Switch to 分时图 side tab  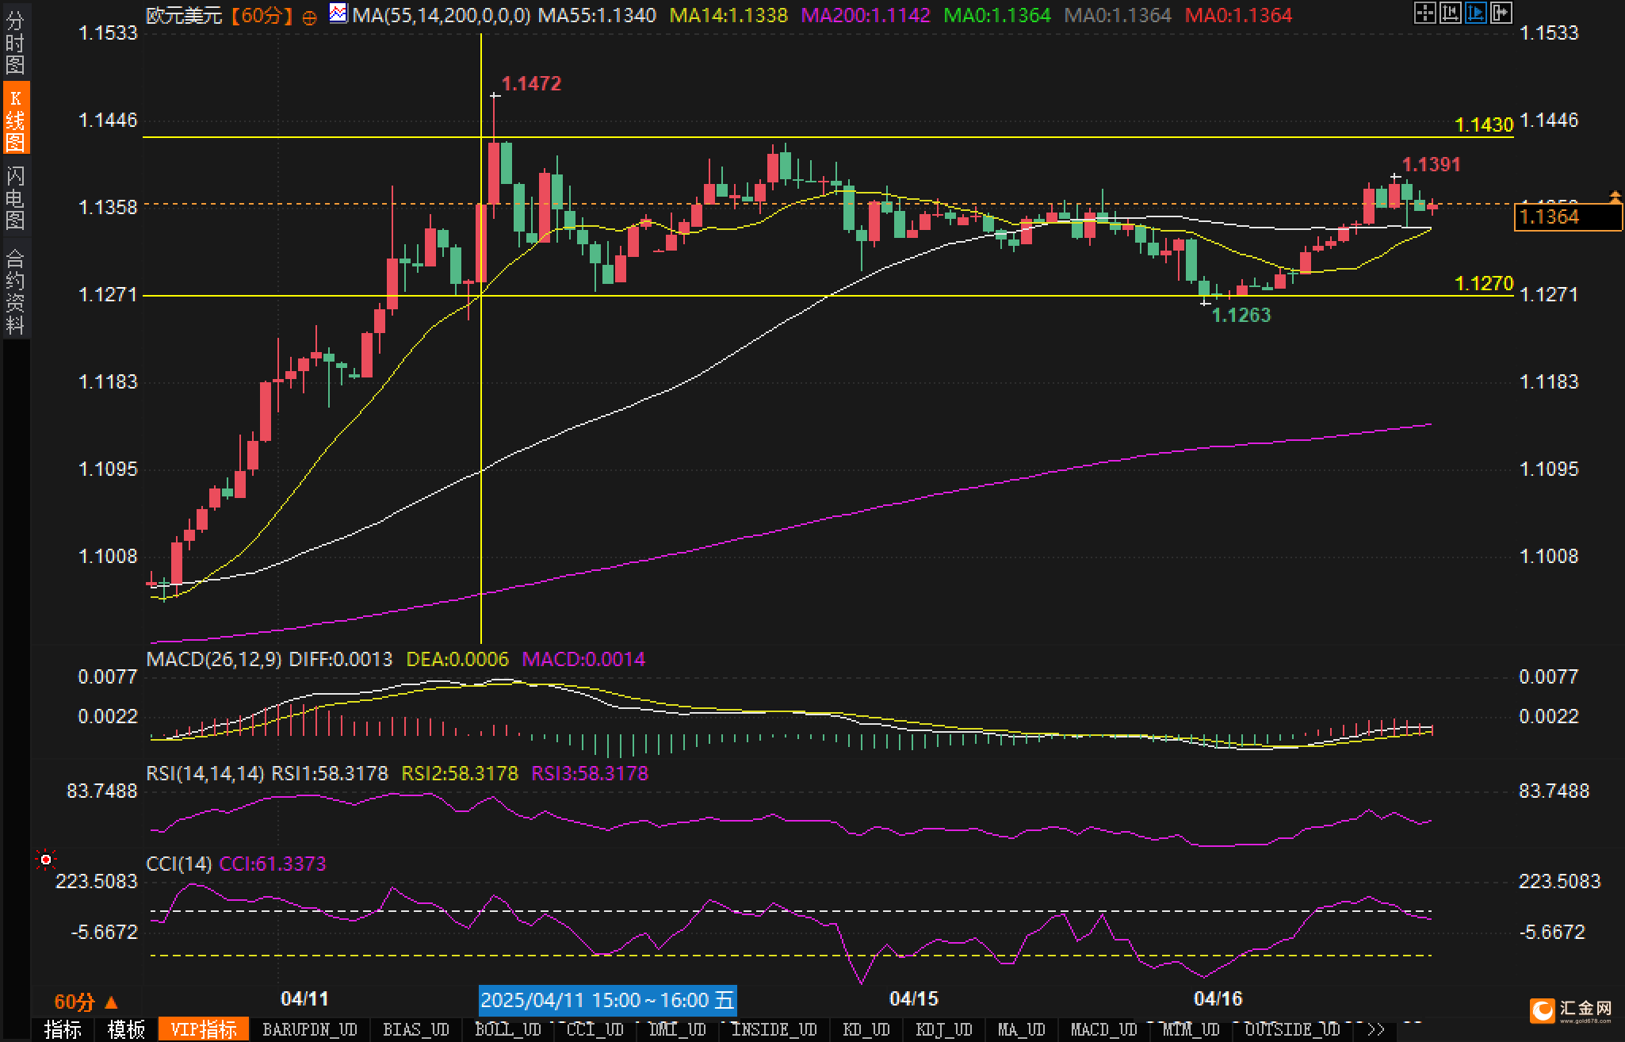15,42
